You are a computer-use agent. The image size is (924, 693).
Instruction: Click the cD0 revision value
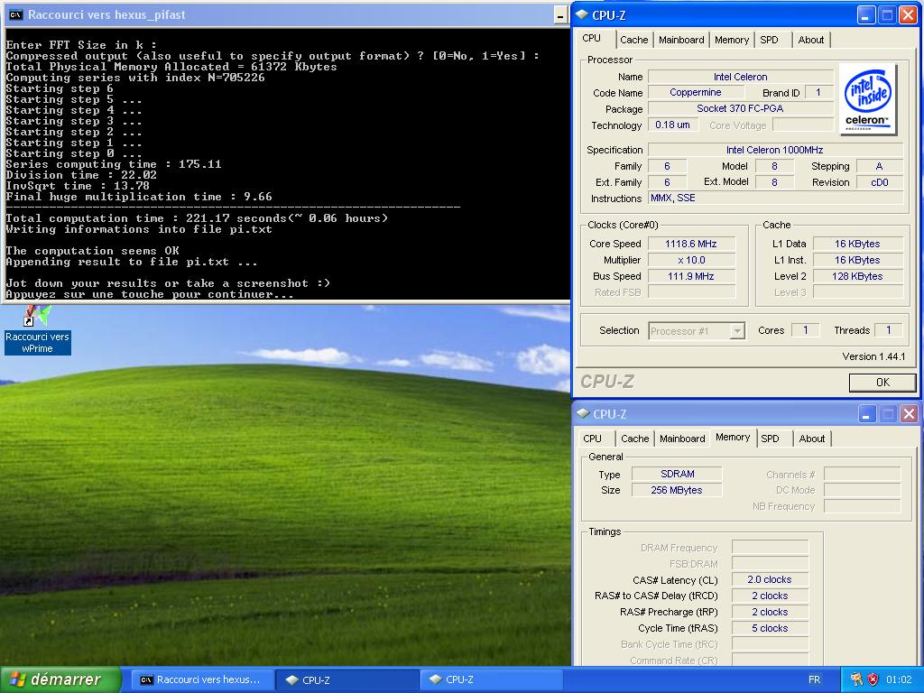[x=879, y=182]
